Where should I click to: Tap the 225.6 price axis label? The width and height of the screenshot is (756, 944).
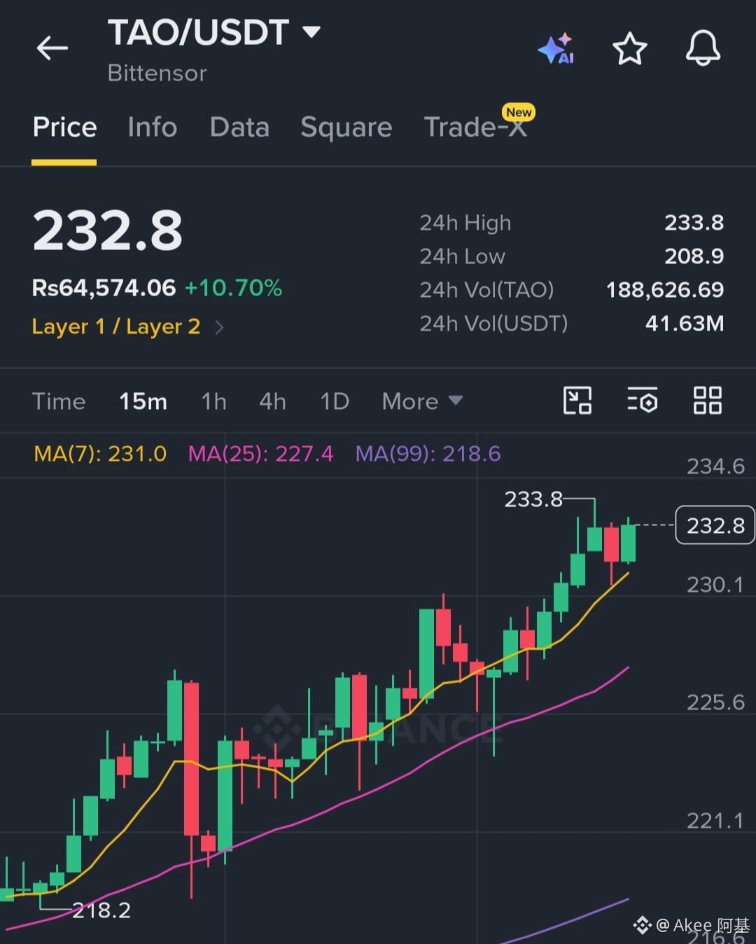point(715,702)
